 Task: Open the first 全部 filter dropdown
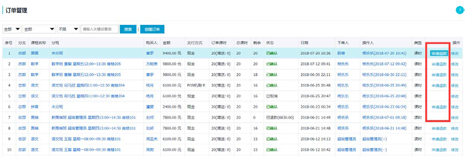point(12,29)
